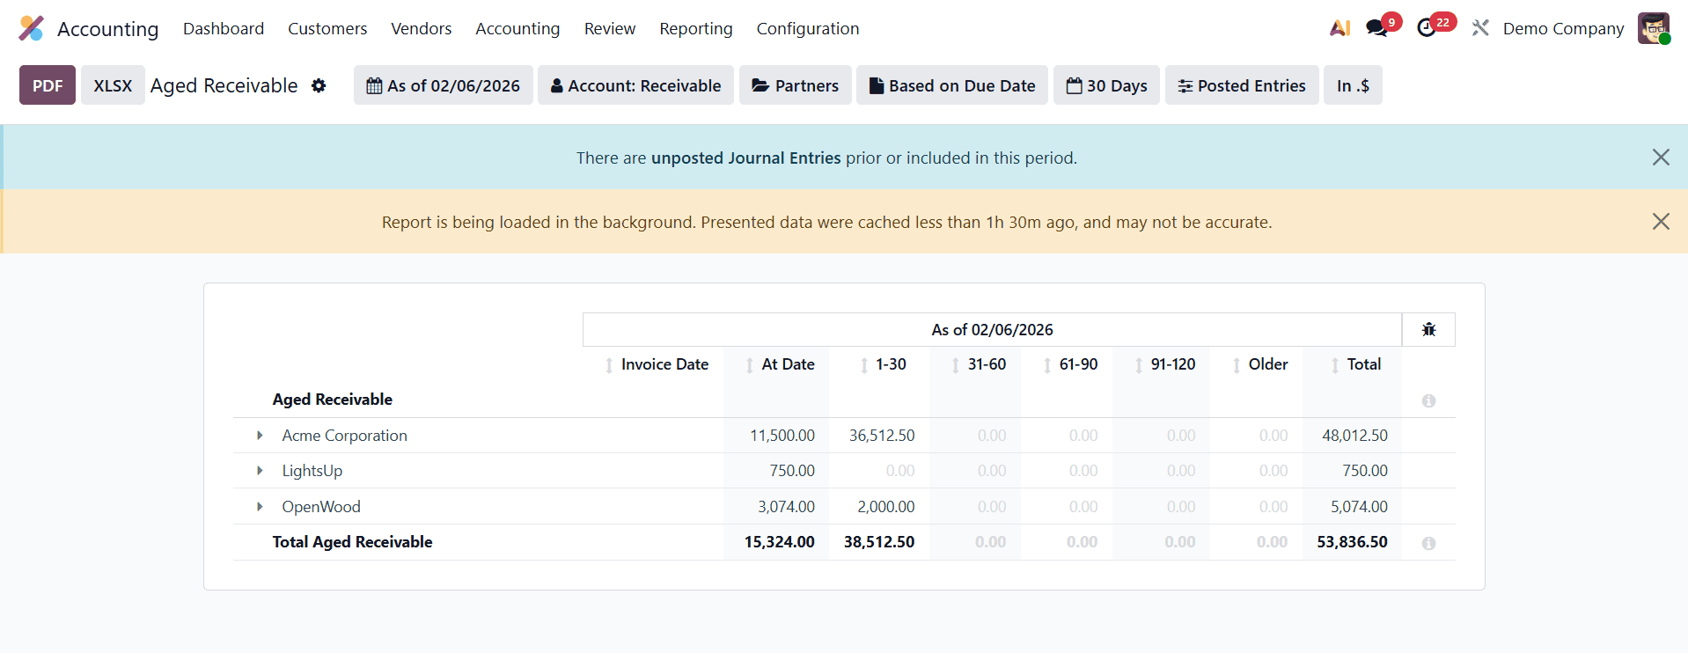The width and height of the screenshot is (1688, 653).
Task: Close the cached report warning banner
Action: tap(1660, 222)
